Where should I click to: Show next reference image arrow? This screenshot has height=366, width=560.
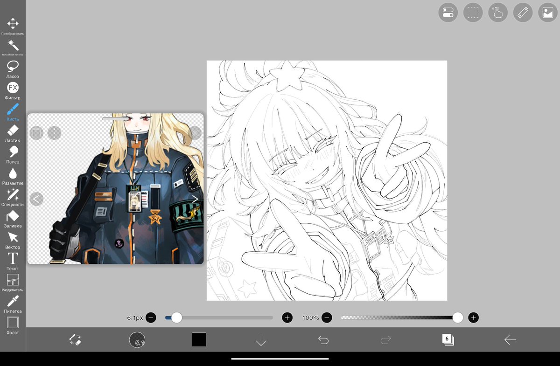[x=195, y=199]
